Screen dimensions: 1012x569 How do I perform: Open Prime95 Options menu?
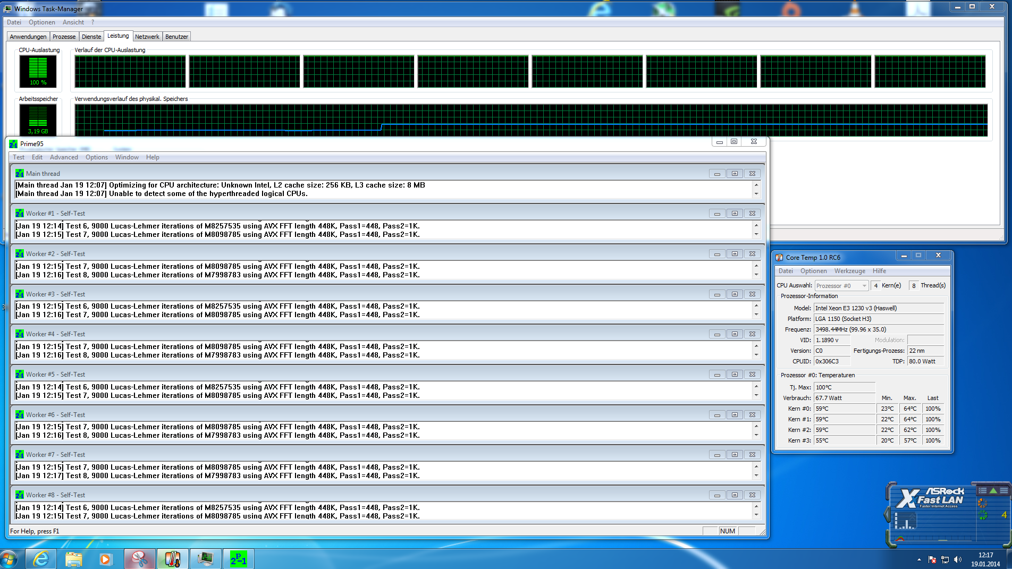tap(97, 157)
